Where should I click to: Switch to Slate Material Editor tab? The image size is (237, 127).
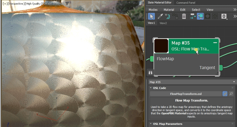pyautogui.click(x=159, y=2)
